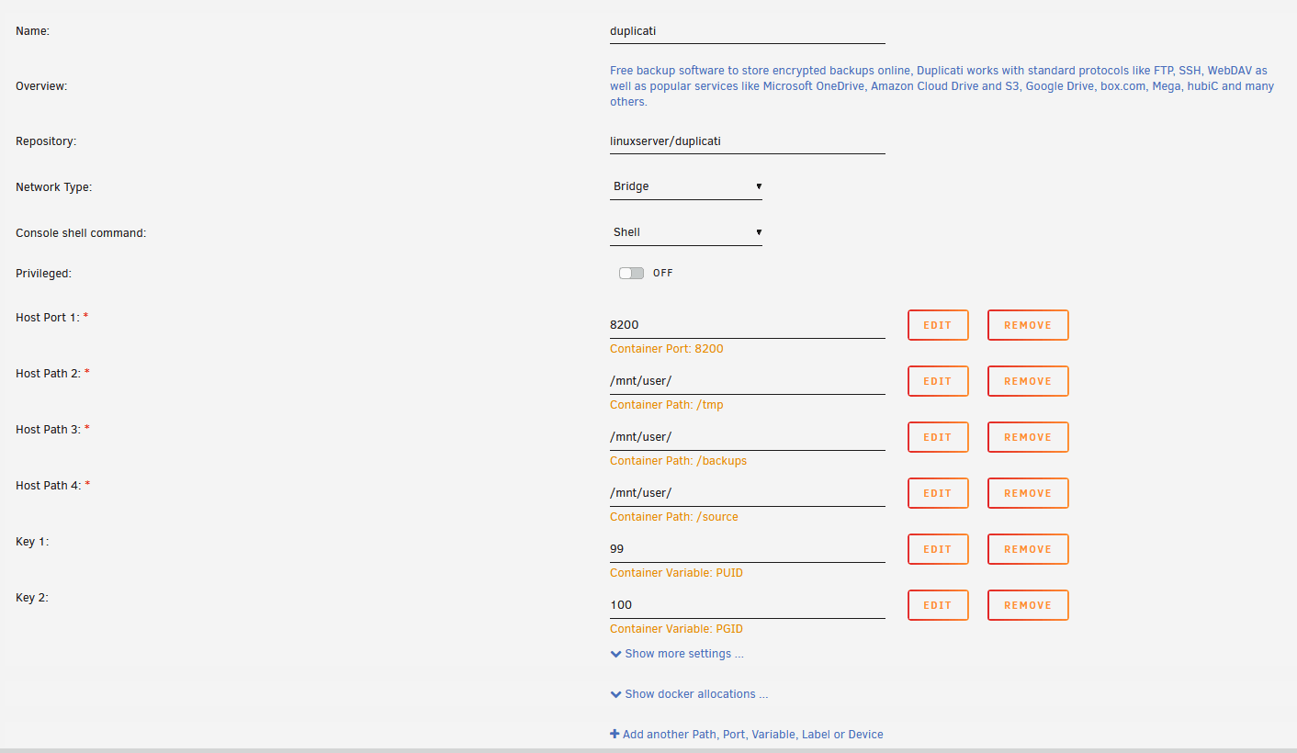
Task: Click the 'Privileged:' label
Action: click(x=43, y=274)
